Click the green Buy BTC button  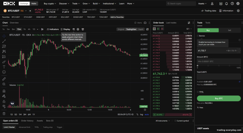219,99
